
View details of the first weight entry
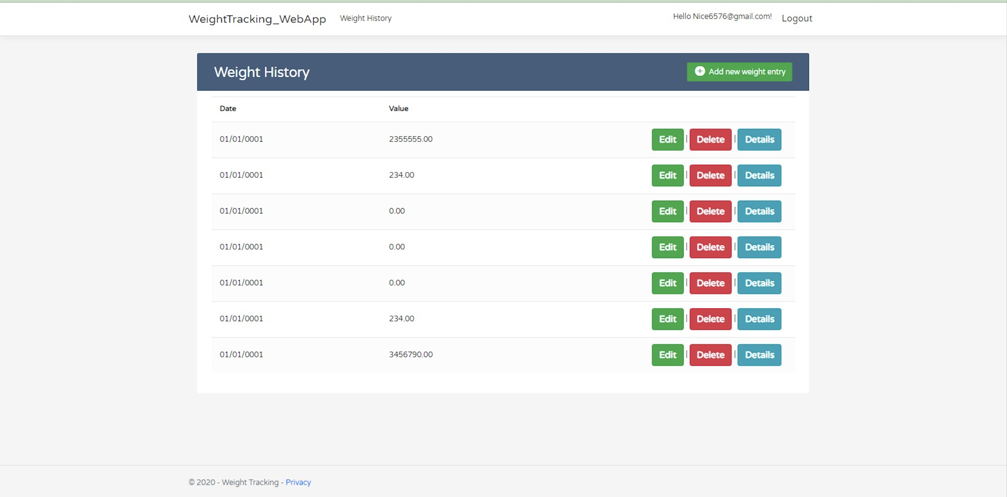click(x=759, y=139)
